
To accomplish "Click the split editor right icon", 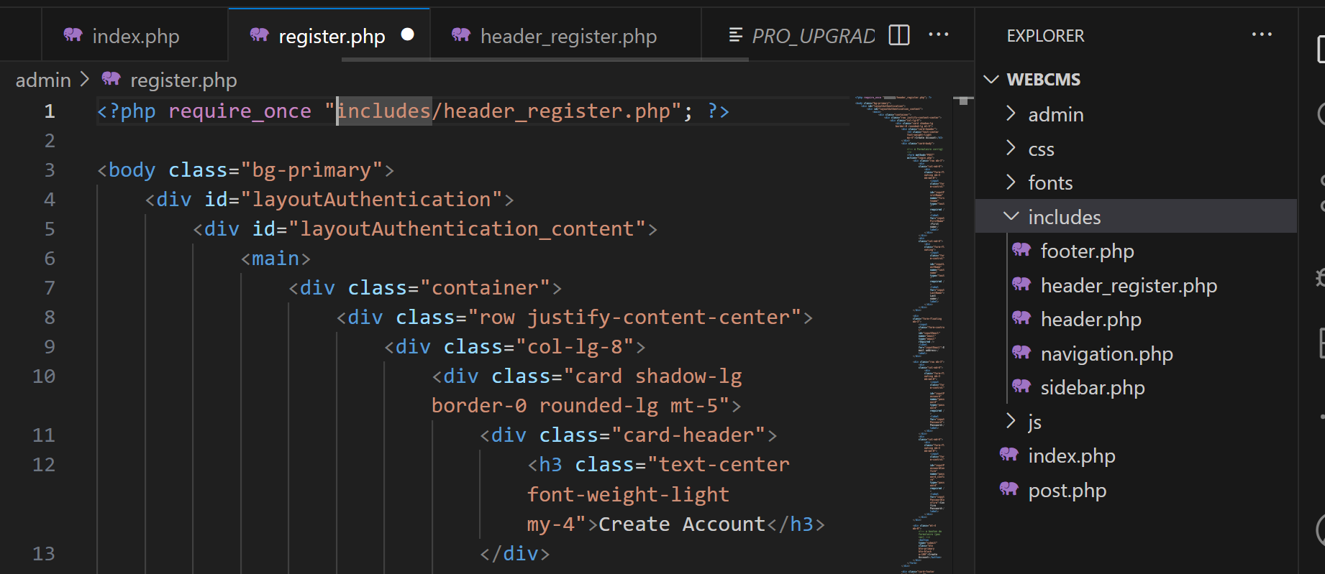I will point(899,35).
